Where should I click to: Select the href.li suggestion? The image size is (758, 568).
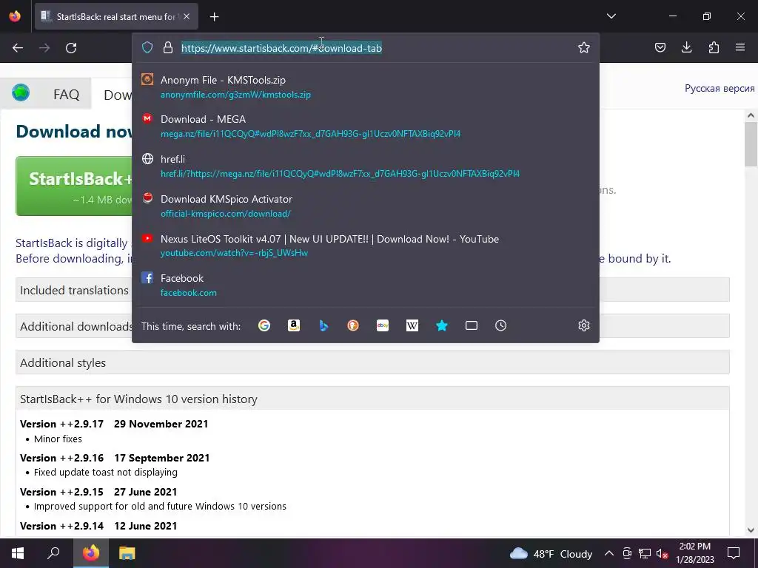[x=366, y=166]
